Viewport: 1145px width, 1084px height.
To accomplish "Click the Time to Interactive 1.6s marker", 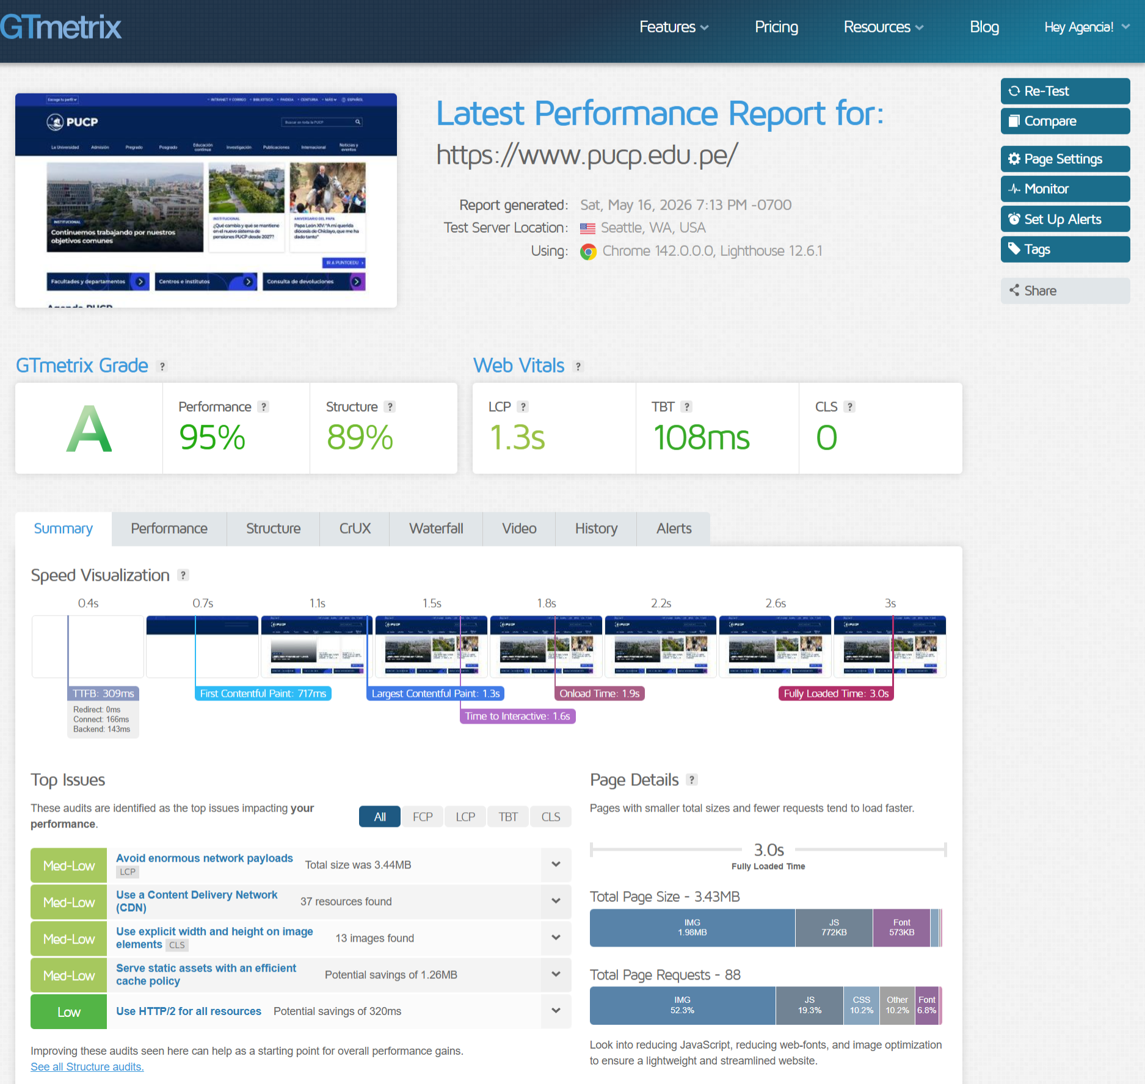I will (518, 716).
